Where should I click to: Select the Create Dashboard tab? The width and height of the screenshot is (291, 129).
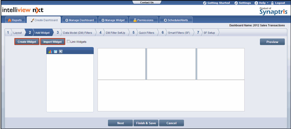44,20
